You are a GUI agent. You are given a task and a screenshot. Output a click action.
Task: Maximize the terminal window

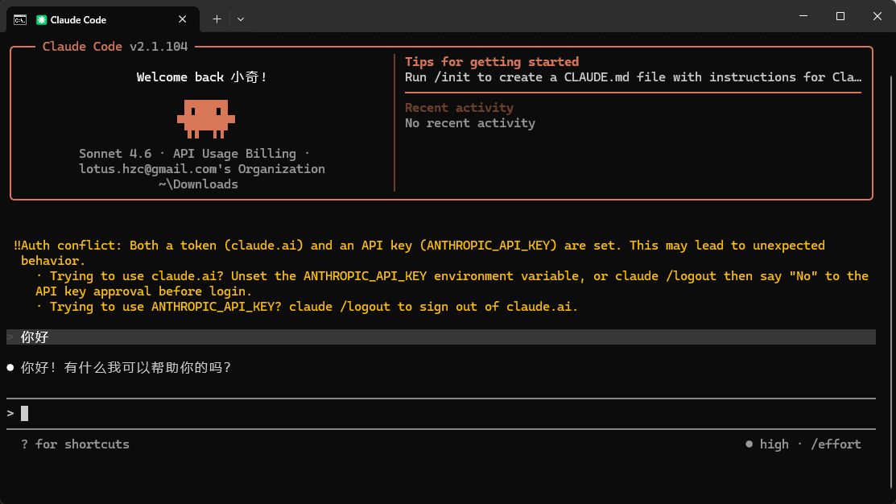pyautogui.click(x=840, y=16)
